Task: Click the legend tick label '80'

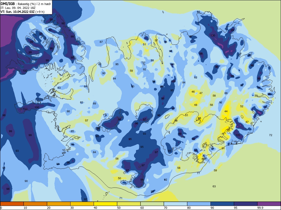Action: [189, 208]
